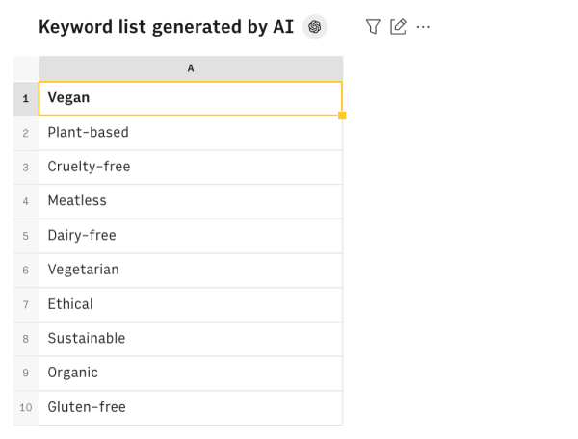Select the Cruelty-free cell
This screenshot has width=578, height=439.
point(190,167)
